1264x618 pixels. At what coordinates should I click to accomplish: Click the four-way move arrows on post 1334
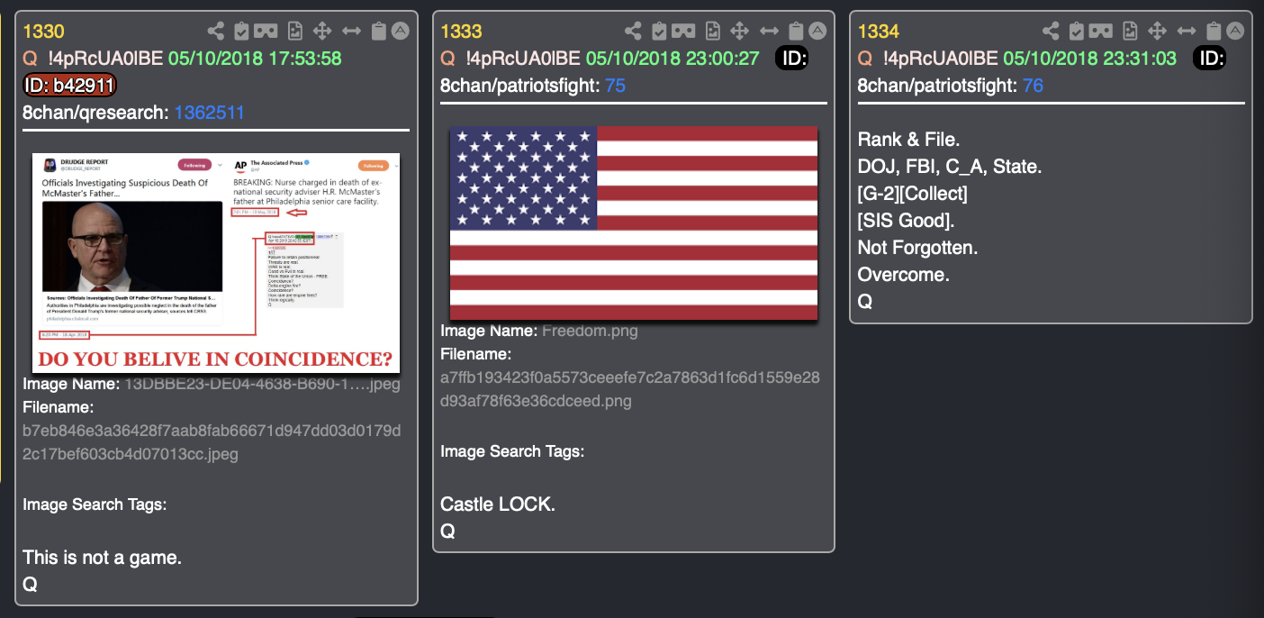pyautogui.click(x=1157, y=31)
